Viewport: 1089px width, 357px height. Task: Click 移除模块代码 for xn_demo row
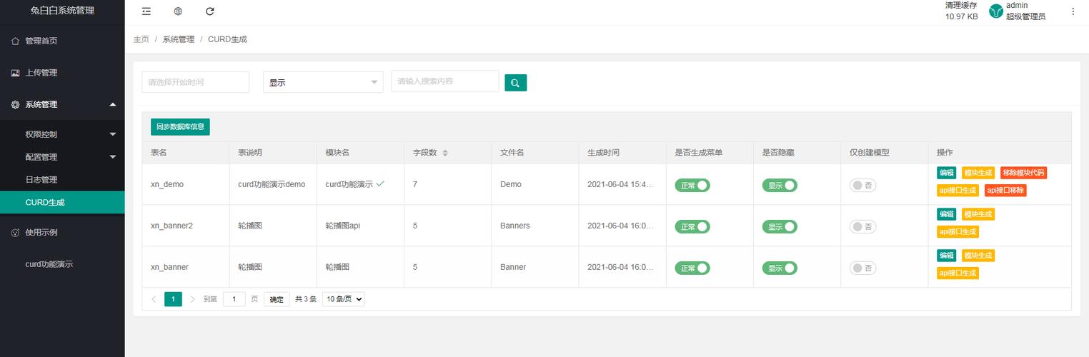1024,173
